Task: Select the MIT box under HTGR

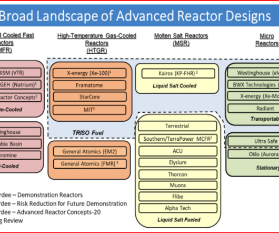Action: pos(89,110)
